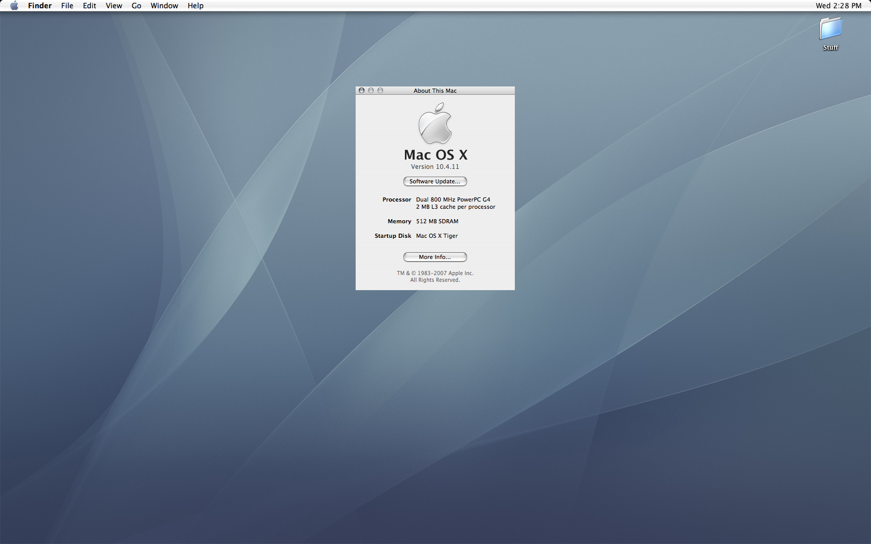The image size is (871, 544).
Task: Close the About This Mac window
Action: 362,91
